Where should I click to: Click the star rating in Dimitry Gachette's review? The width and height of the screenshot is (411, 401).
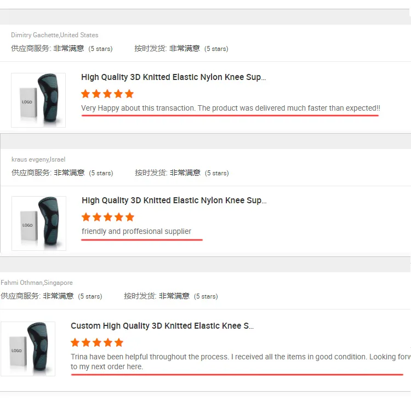click(107, 94)
